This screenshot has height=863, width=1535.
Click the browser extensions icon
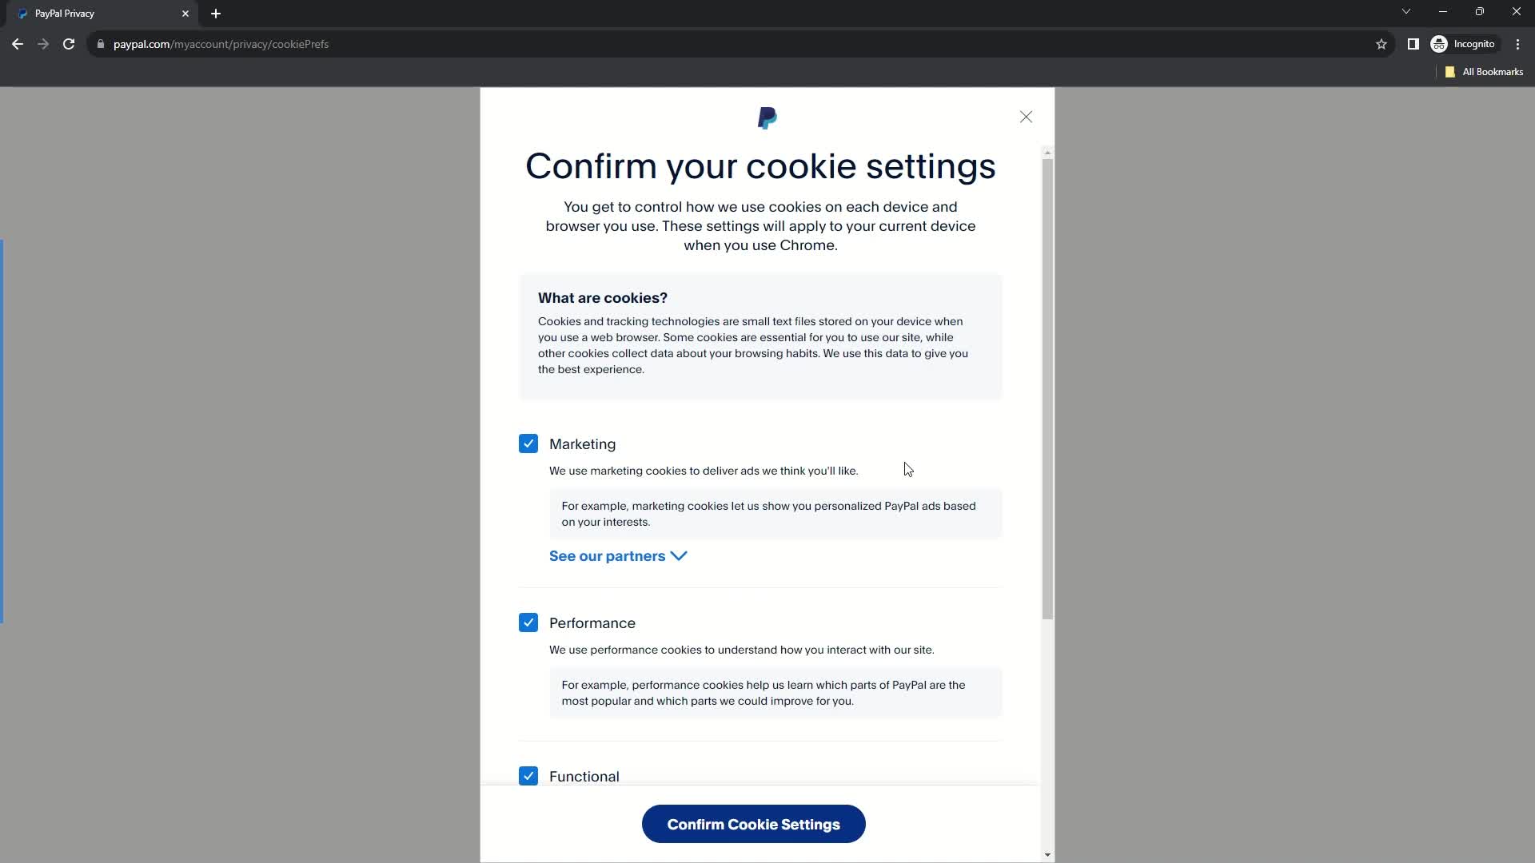[1413, 44]
